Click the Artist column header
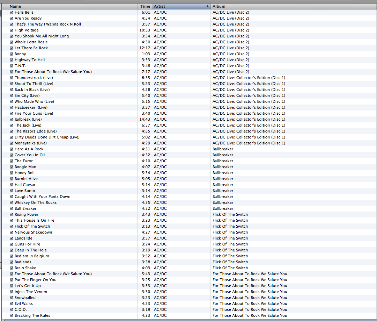 click(x=181, y=6)
